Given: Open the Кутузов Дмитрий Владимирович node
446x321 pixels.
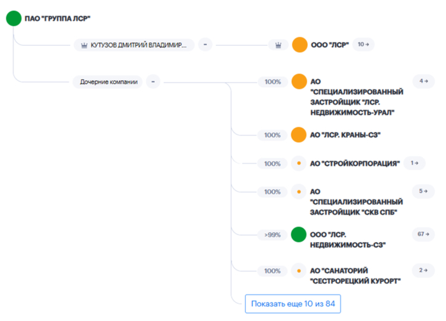Looking at the screenshot, I should pyautogui.click(x=133, y=45).
